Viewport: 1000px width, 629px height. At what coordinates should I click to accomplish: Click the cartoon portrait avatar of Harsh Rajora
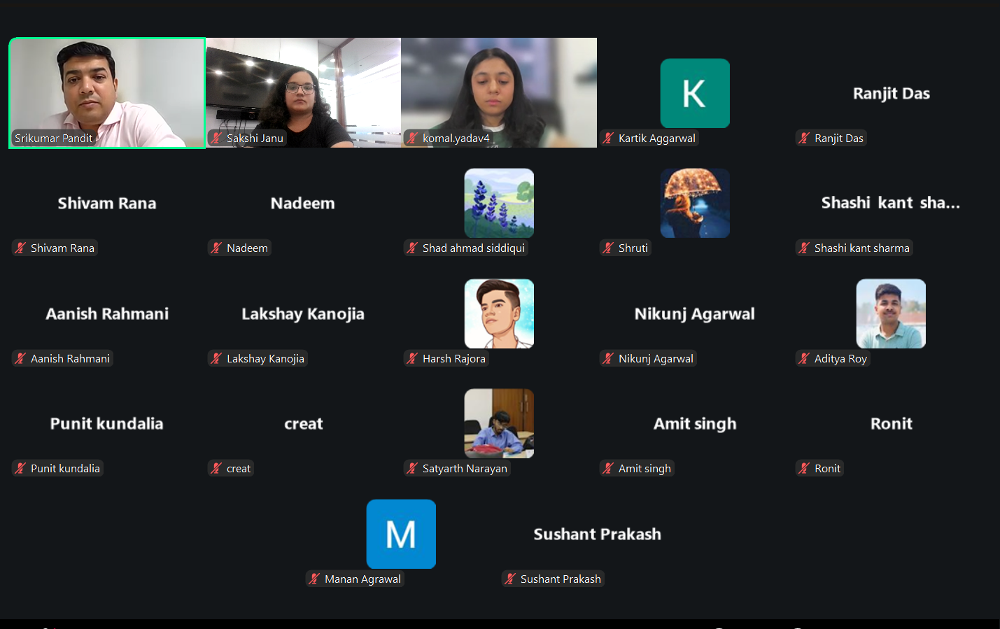(499, 313)
